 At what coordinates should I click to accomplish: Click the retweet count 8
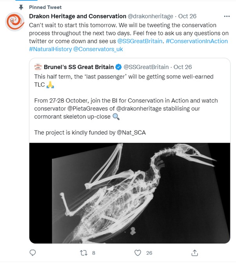94,253
